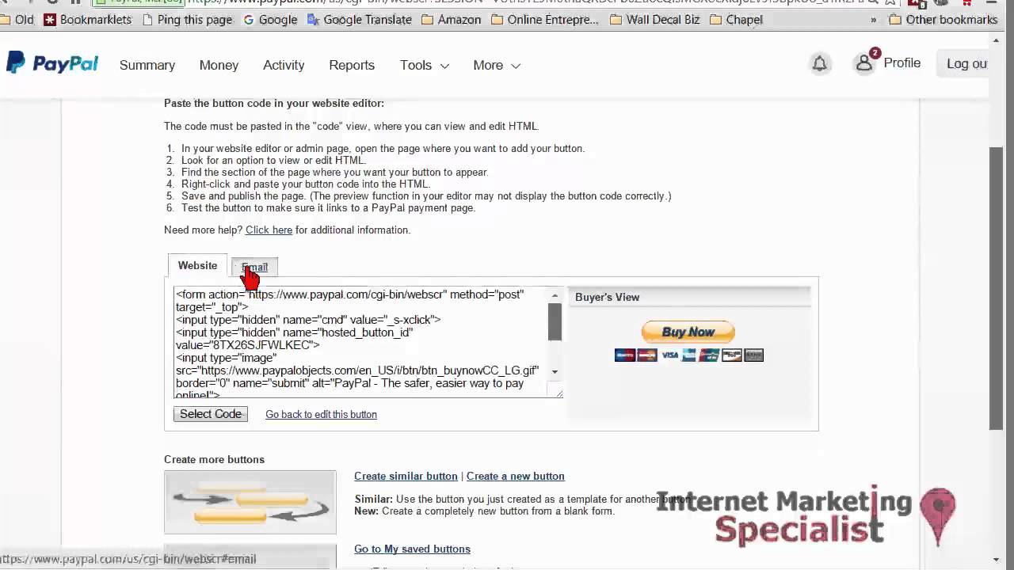
Task: Go to the Money section
Action: pos(219,65)
